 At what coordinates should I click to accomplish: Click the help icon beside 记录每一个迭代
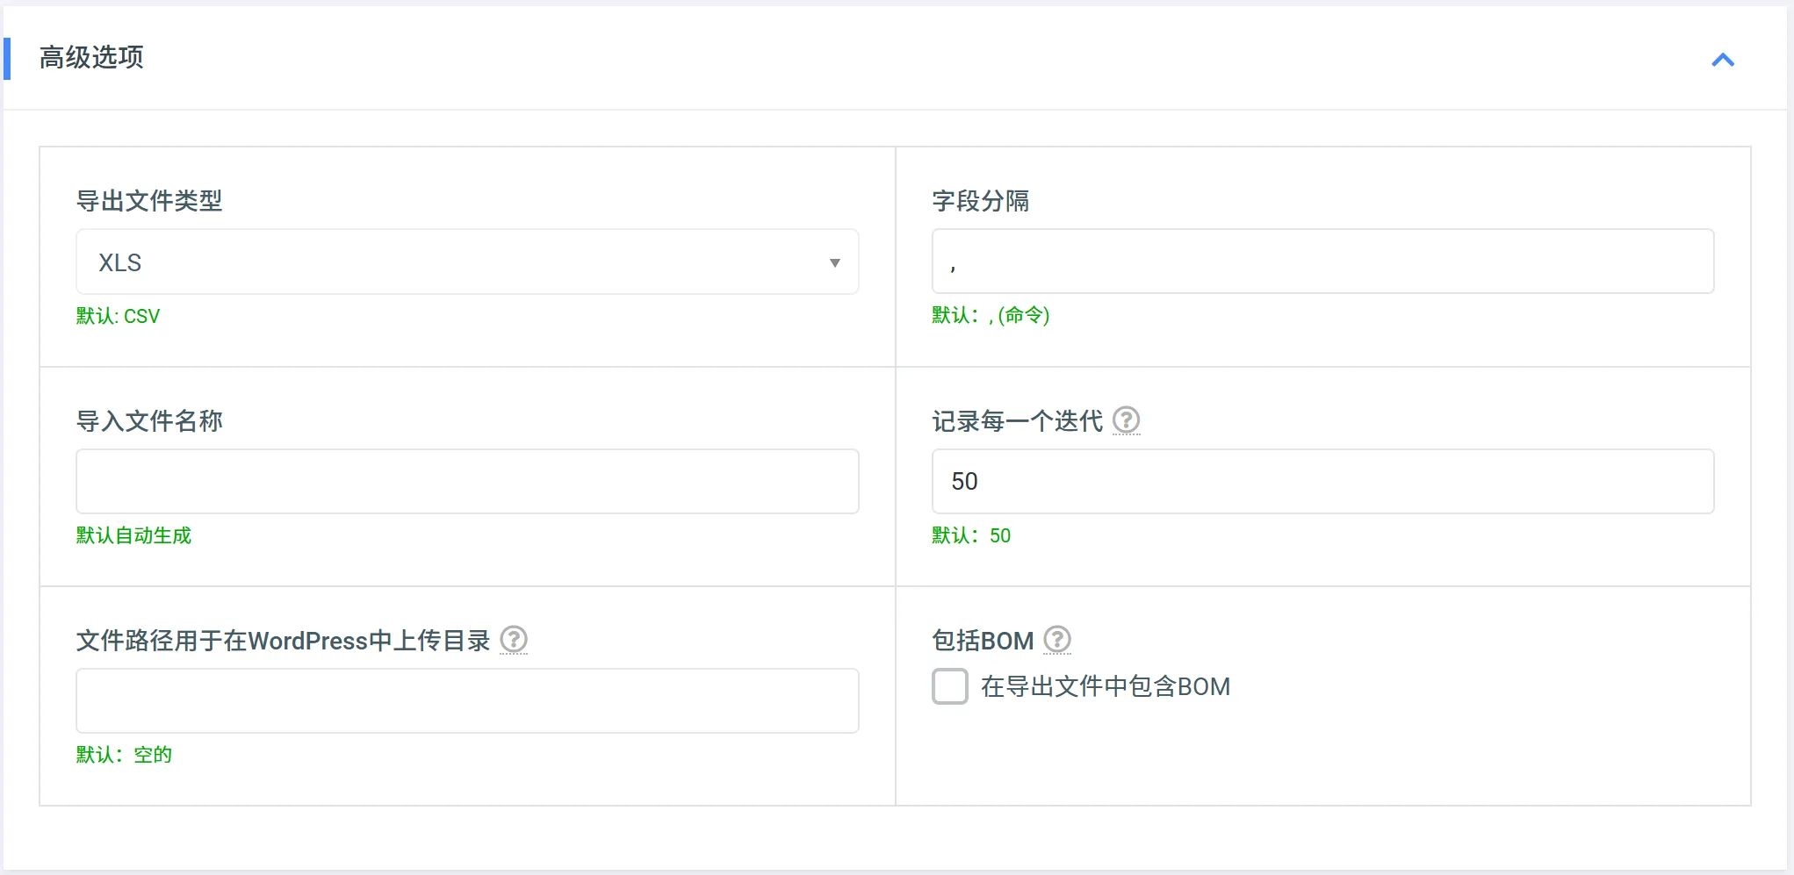pyautogui.click(x=1126, y=420)
